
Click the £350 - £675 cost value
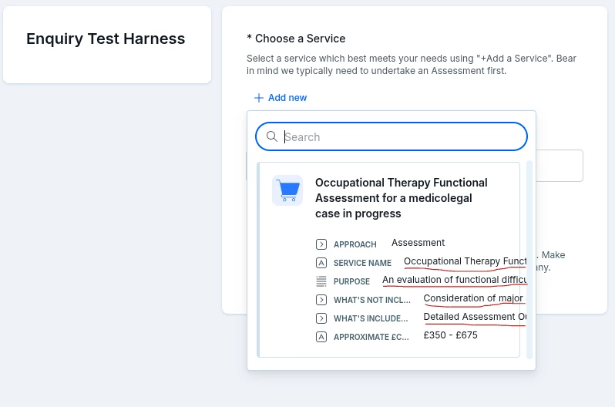[450, 335]
